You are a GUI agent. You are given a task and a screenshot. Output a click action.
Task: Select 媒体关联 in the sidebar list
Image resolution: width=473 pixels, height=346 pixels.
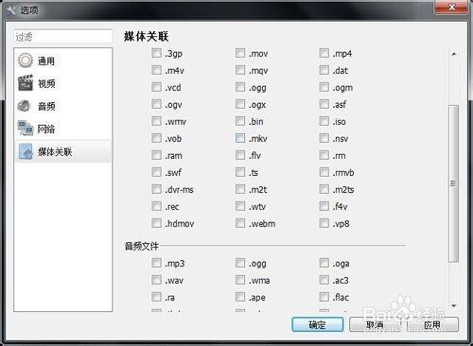[63, 151]
